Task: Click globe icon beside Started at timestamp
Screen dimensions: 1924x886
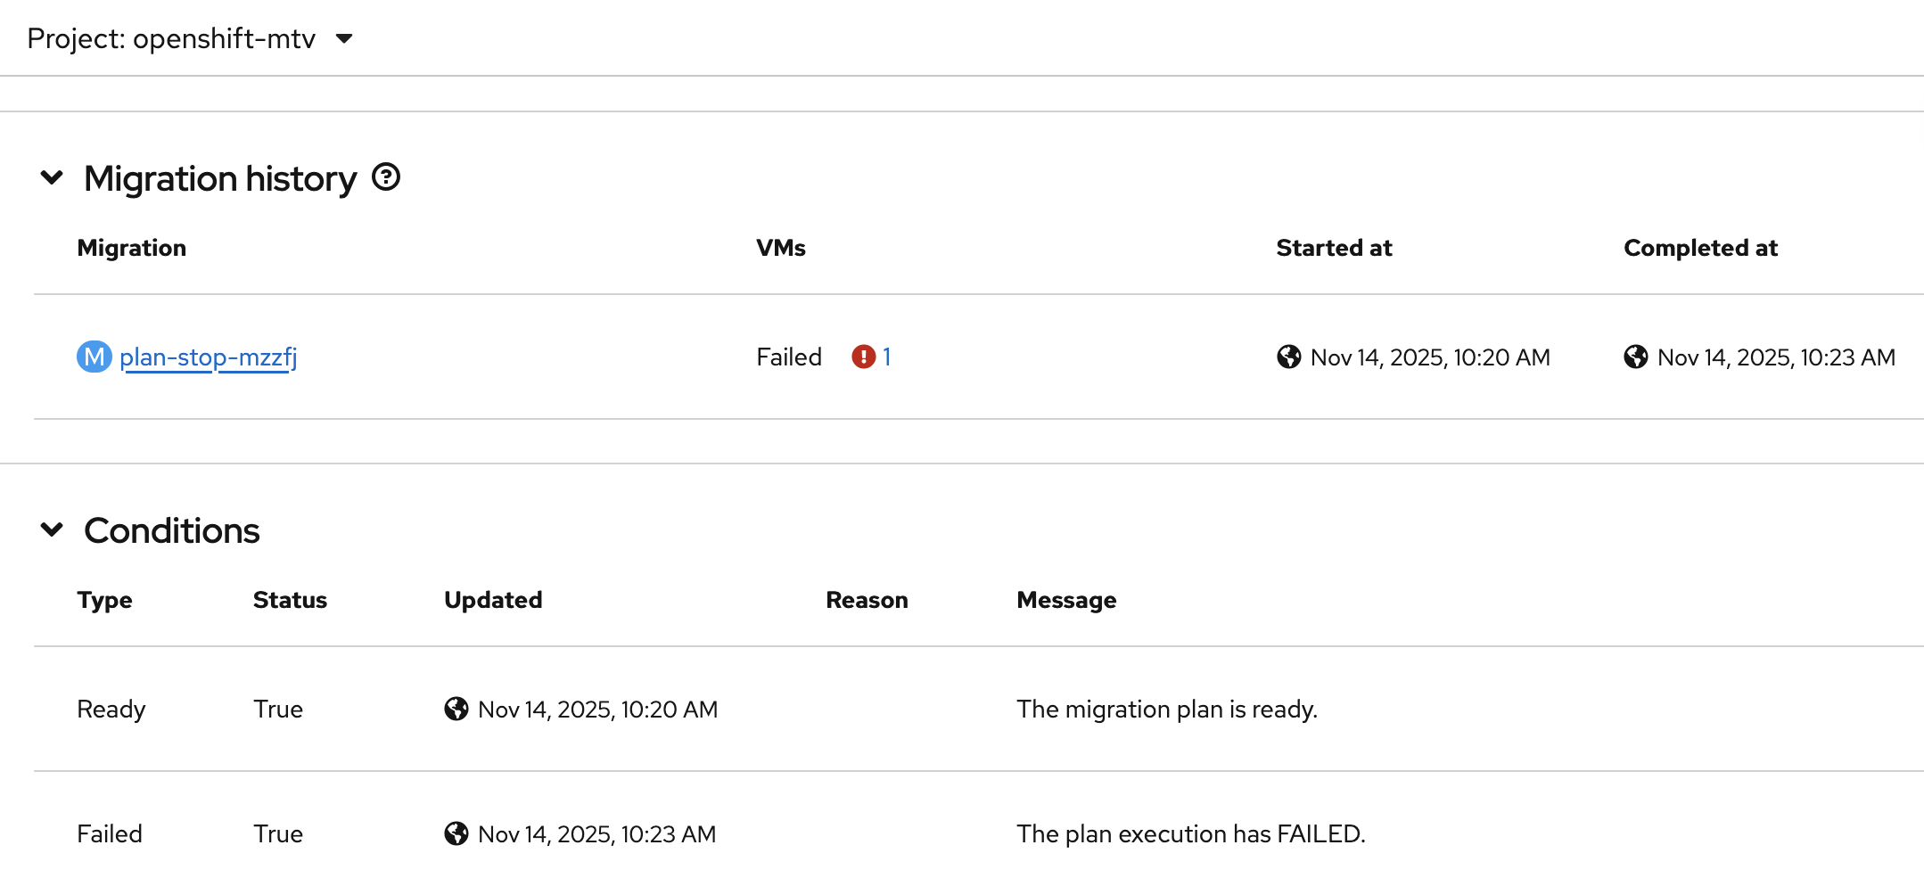Action: (x=1288, y=357)
